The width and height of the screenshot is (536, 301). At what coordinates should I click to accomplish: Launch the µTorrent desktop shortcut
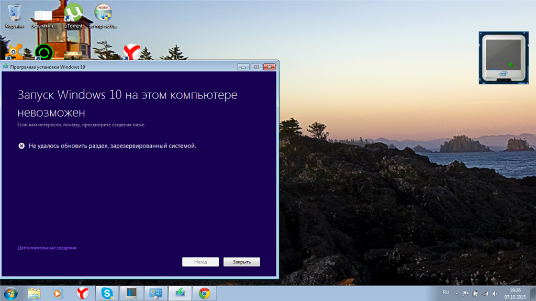coord(73,16)
